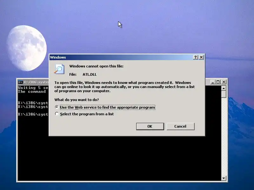This screenshot has height=190, width=254.
Task: Click the ATL.DLL file name text
Action: pos(90,74)
